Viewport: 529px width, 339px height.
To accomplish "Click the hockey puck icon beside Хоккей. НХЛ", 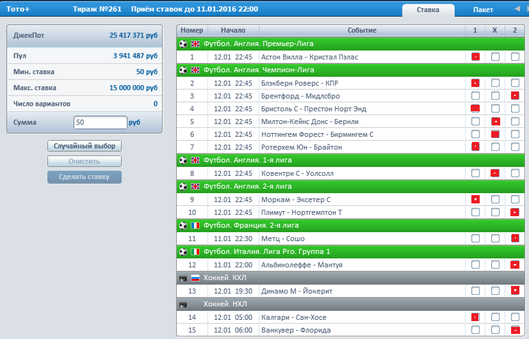I will tap(183, 304).
